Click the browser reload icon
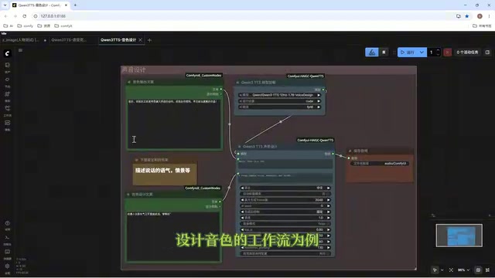The width and height of the screenshot is (495, 278). click(24, 16)
